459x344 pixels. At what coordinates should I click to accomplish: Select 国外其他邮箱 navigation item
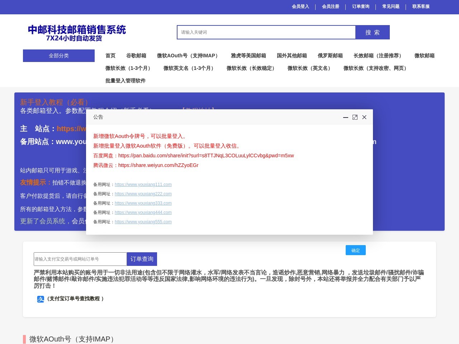pos(292,56)
